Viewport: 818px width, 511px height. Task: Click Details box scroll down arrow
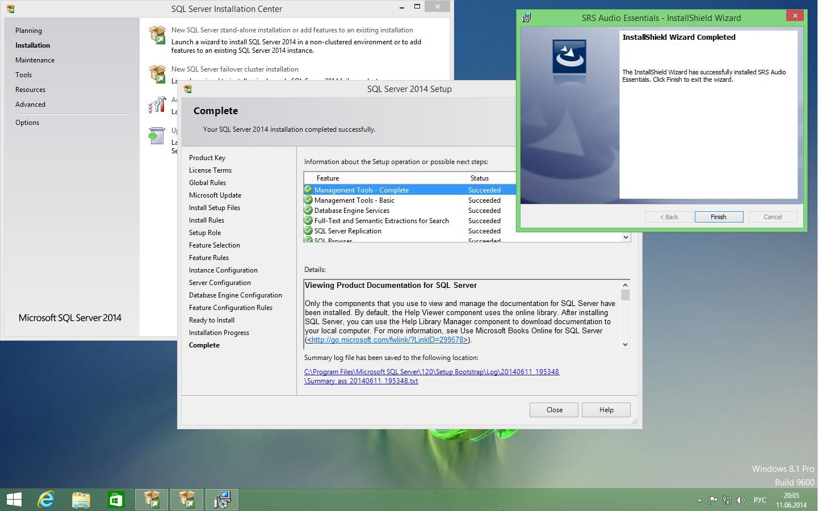tap(625, 344)
